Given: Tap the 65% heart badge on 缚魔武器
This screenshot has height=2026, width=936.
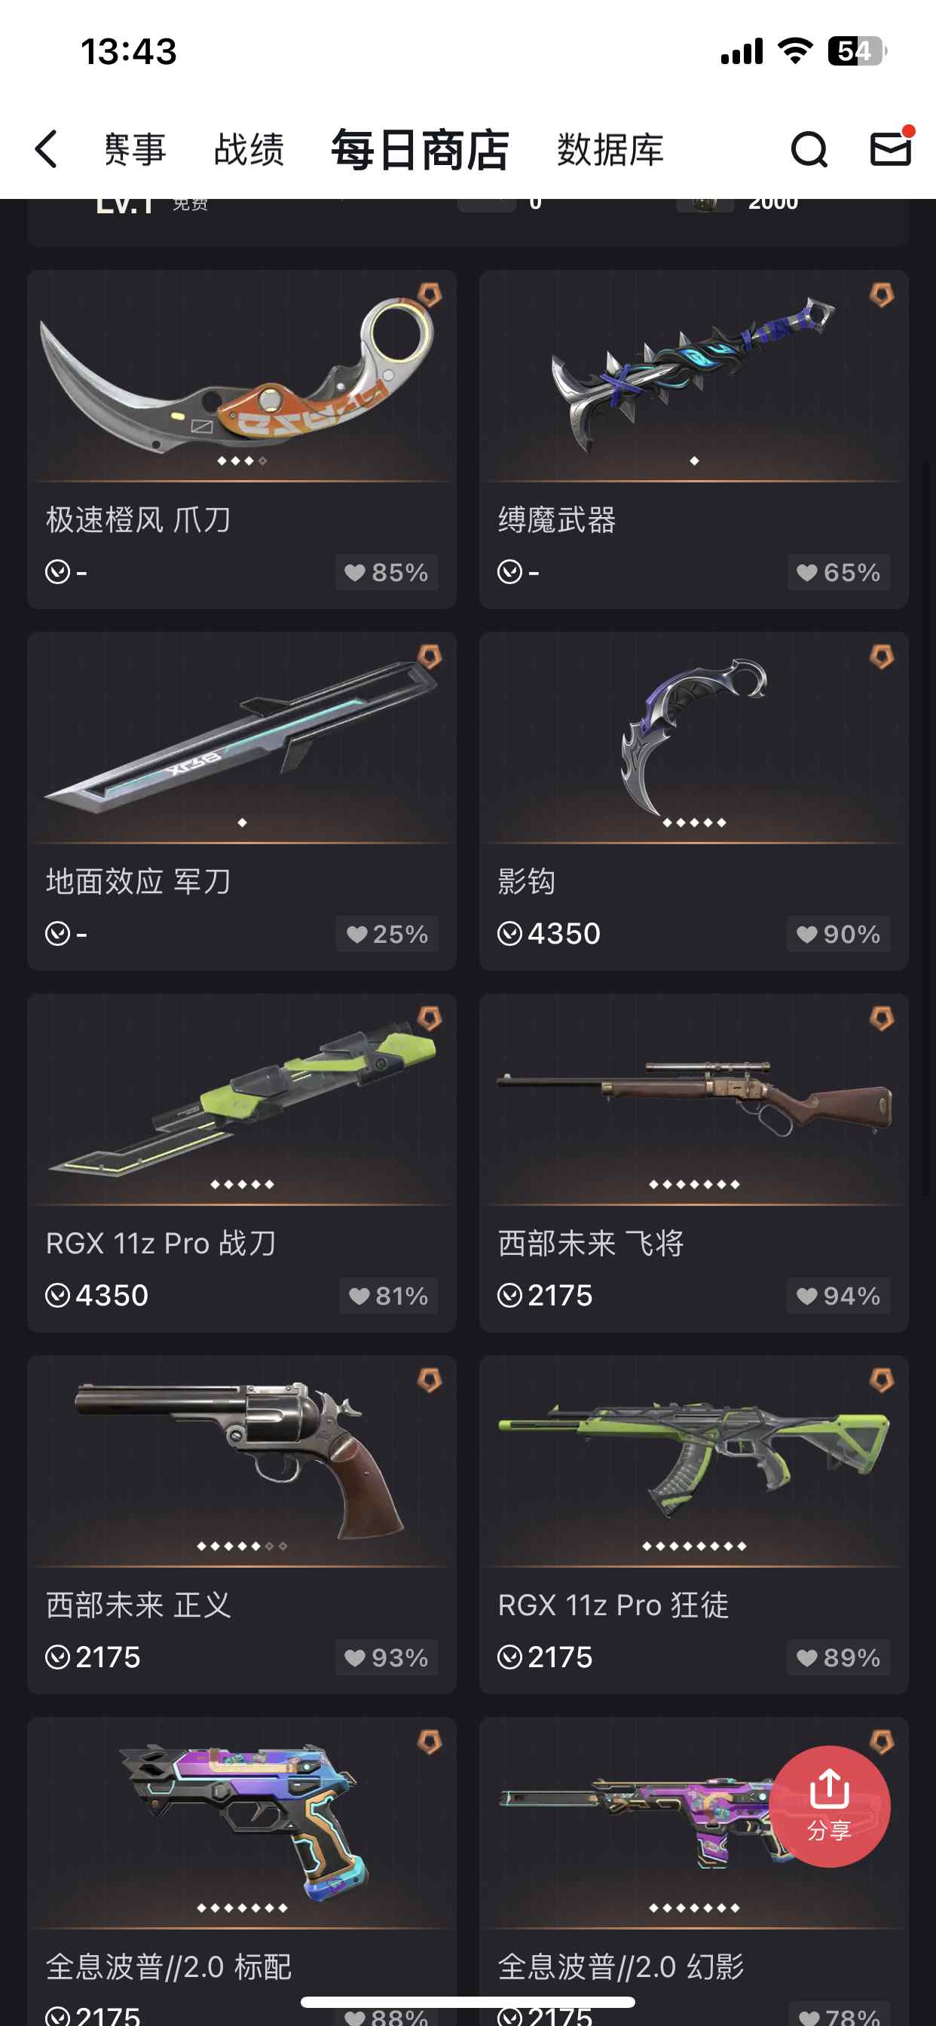Looking at the screenshot, I should click(839, 572).
